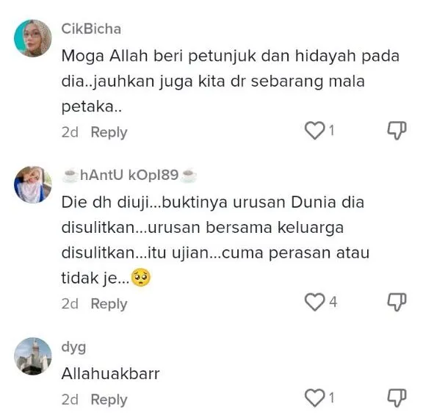Go to dyg's username
Viewport: 423px width, 418px height.
pyautogui.click(x=73, y=347)
